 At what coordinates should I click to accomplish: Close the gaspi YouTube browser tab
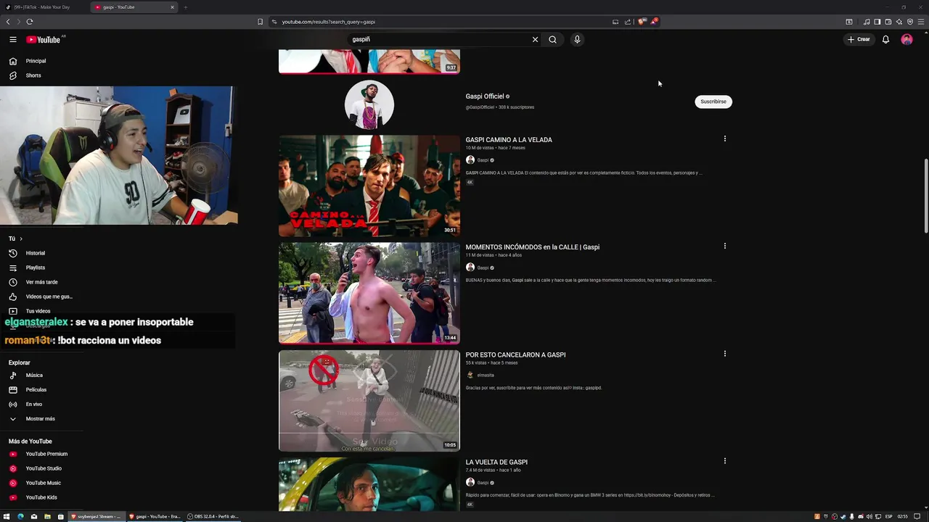172,7
